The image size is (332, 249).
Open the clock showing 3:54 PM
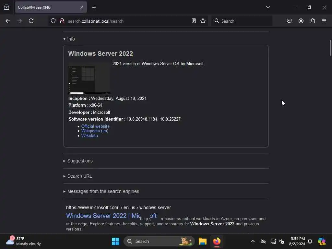click(x=297, y=241)
